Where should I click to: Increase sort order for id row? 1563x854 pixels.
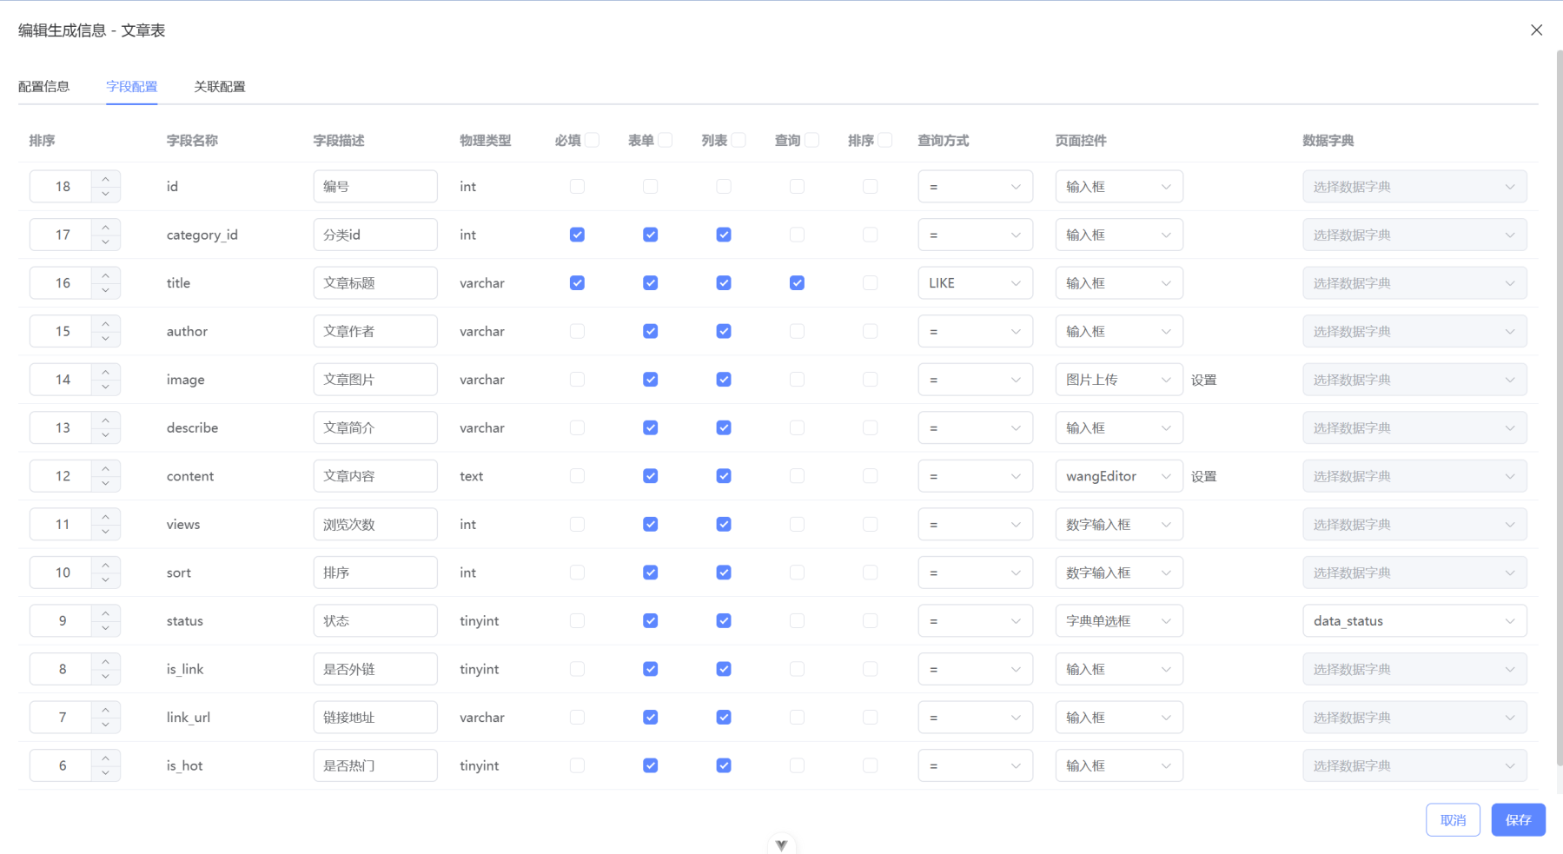click(x=105, y=179)
